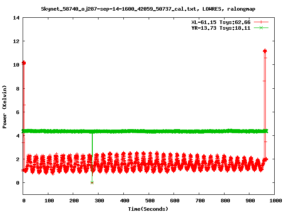Screen dimensions: 284x213
Task: Click the green outlier marker at zero power
Action: coord(92,182)
